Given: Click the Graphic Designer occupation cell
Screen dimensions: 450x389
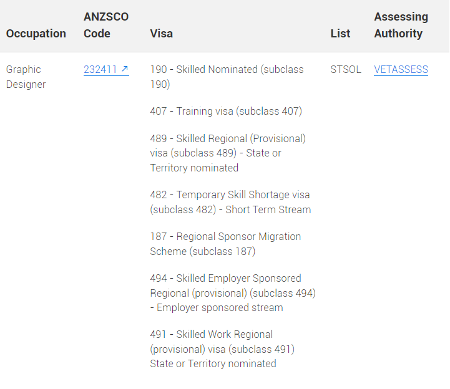Looking at the screenshot, I should pos(26,77).
